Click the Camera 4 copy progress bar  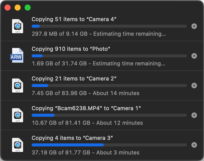pyautogui.click(x=109, y=26)
